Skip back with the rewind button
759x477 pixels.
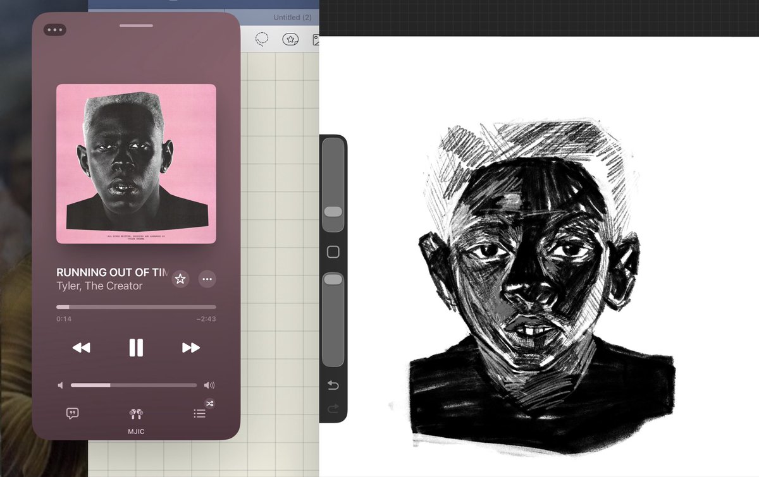click(x=81, y=347)
